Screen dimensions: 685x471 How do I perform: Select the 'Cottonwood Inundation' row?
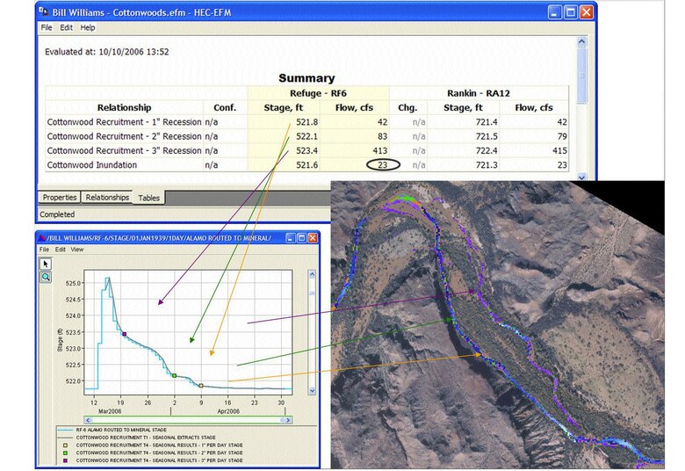306,165
